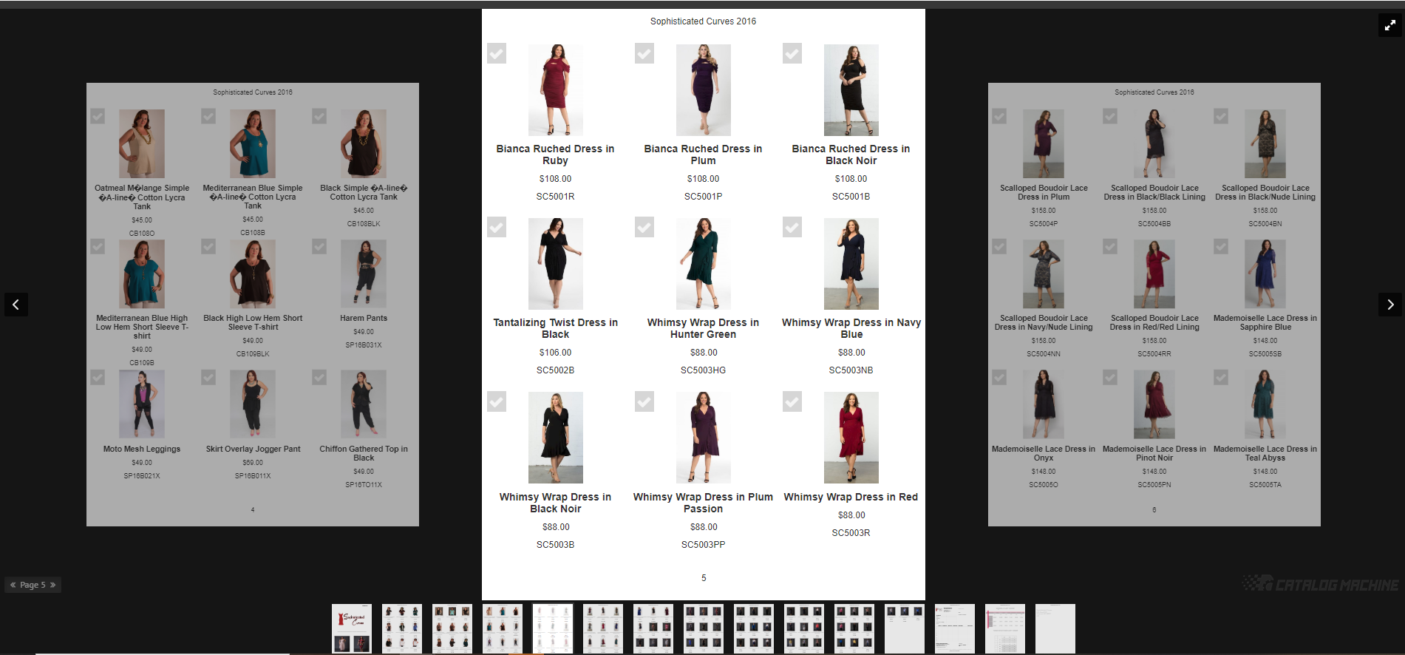The image size is (1405, 655).
Task: Open the second page thumbnail in strip
Action: pos(402,628)
